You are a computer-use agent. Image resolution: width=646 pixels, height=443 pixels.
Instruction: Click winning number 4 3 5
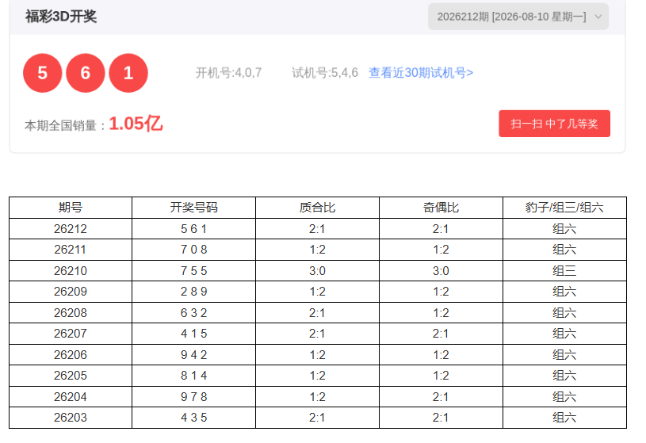click(x=193, y=418)
